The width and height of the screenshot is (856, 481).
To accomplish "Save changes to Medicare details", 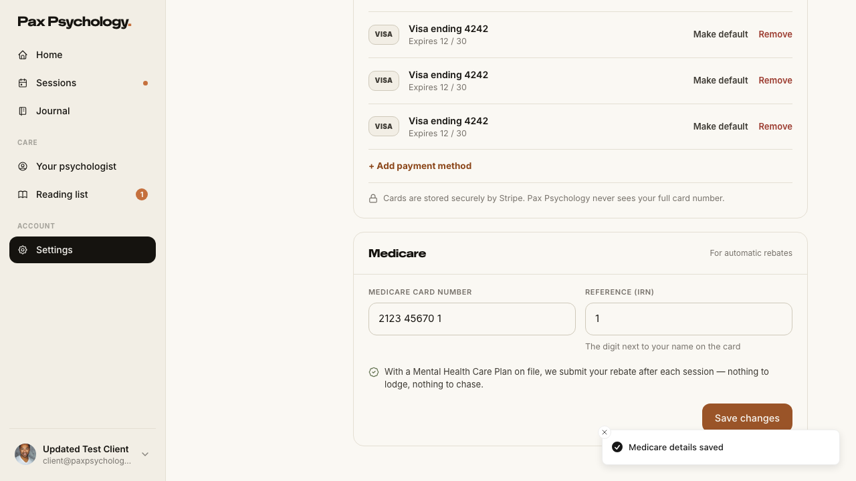I will click(747, 418).
